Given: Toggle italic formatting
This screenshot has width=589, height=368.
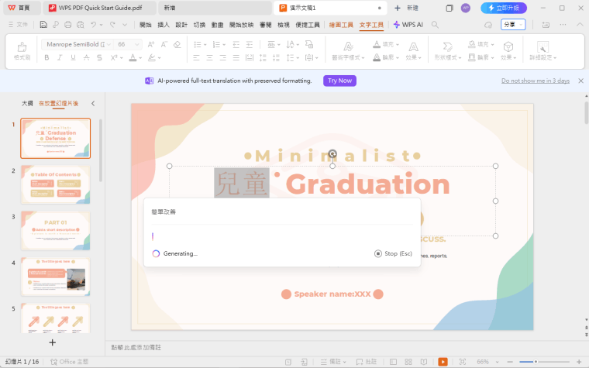Looking at the screenshot, I should click(x=60, y=57).
